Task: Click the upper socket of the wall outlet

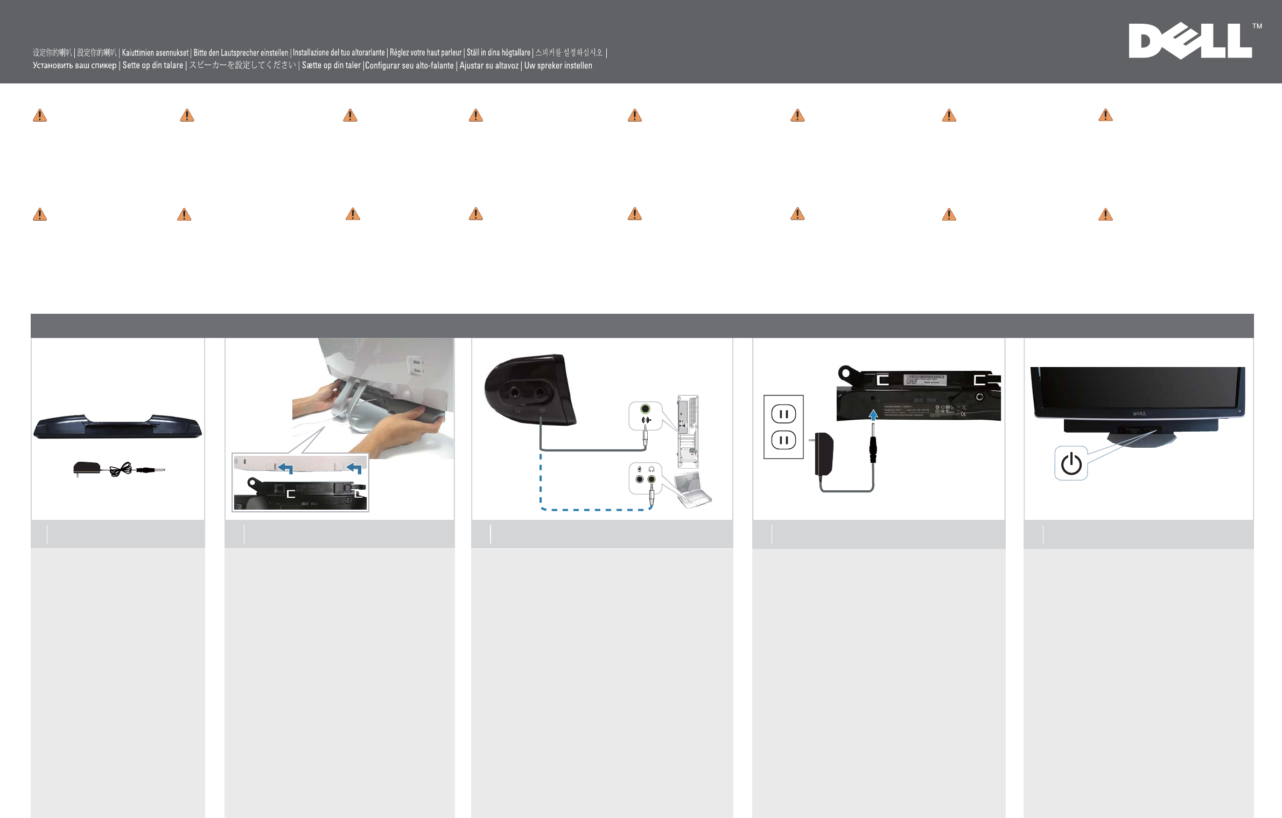Action: click(783, 414)
